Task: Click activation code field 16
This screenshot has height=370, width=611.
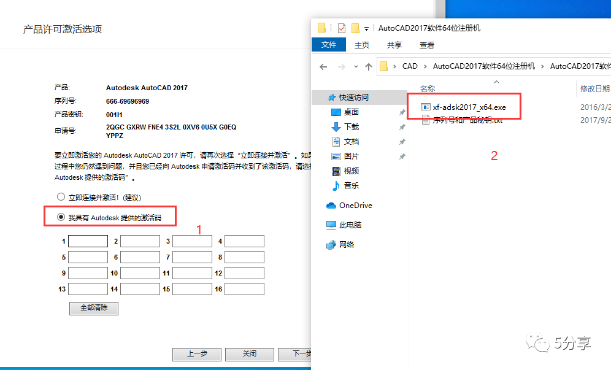Action: 245,289
